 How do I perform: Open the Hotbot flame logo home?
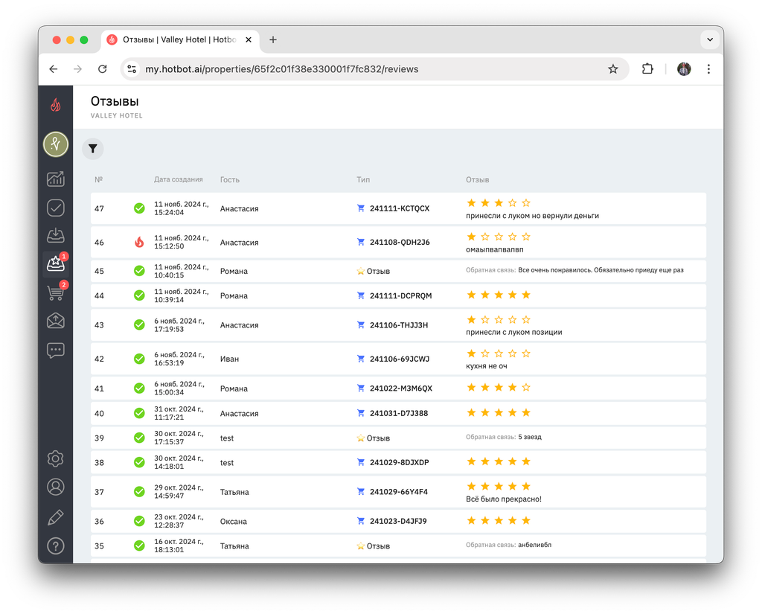pos(55,104)
